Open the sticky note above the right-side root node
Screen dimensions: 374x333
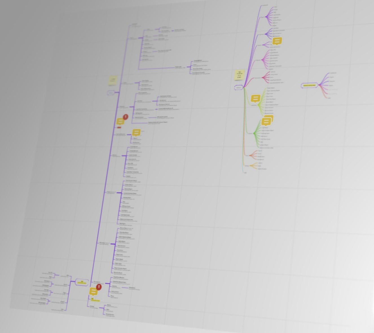tap(239, 75)
